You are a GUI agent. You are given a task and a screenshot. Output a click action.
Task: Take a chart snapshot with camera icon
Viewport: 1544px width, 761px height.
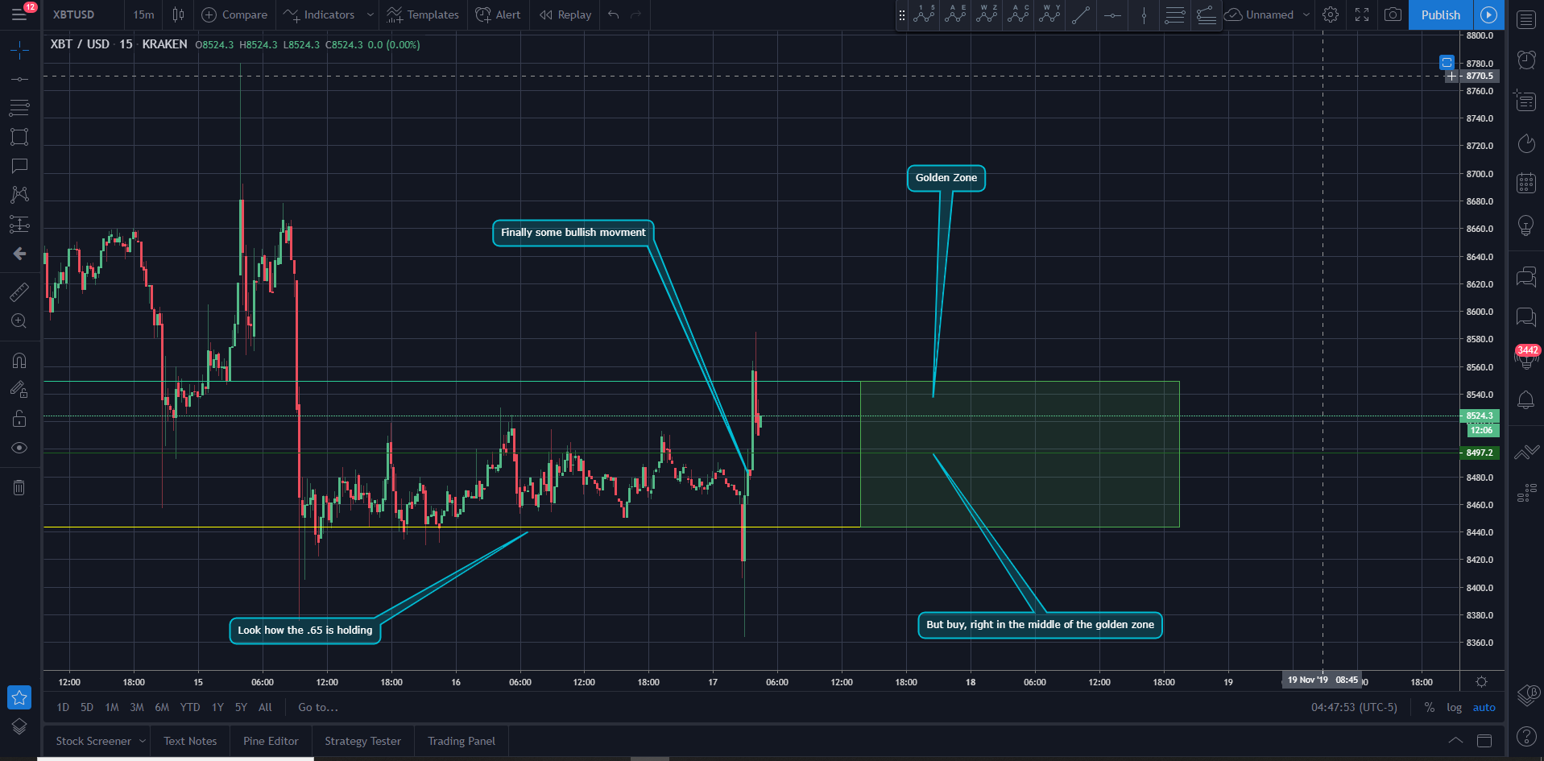click(x=1393, y=14)
